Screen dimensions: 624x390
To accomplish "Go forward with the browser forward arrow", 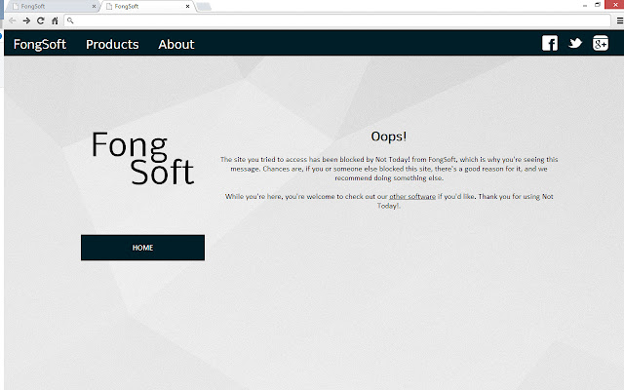I will tap(26, 20).
